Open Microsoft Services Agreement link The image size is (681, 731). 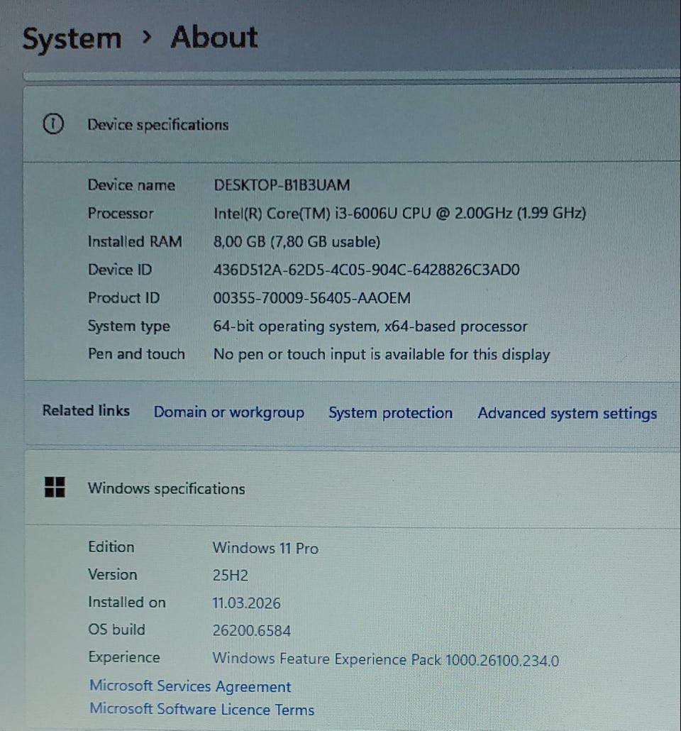point(190,686)
